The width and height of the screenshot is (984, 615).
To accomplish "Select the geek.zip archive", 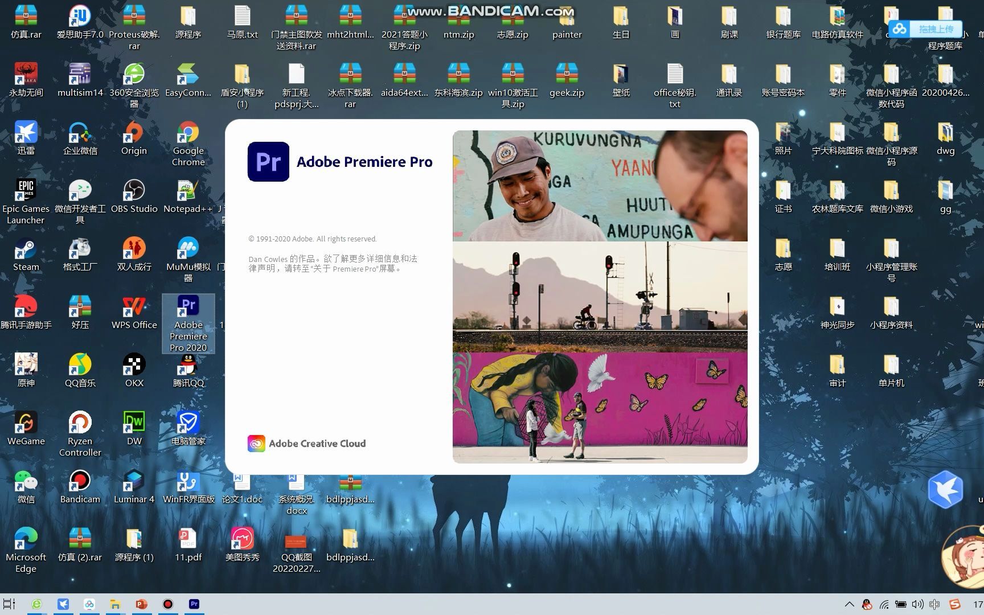I will [x=567, y=80].
